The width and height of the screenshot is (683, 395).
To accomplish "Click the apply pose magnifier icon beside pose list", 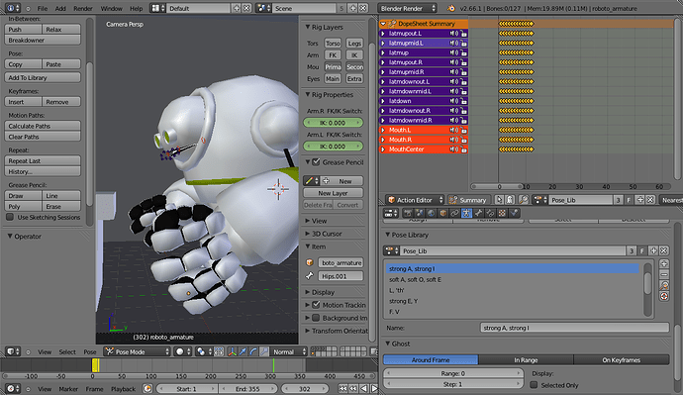I will pyautogui.click(x=664, y=285).
